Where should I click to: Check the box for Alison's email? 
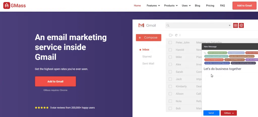(170, 94)
